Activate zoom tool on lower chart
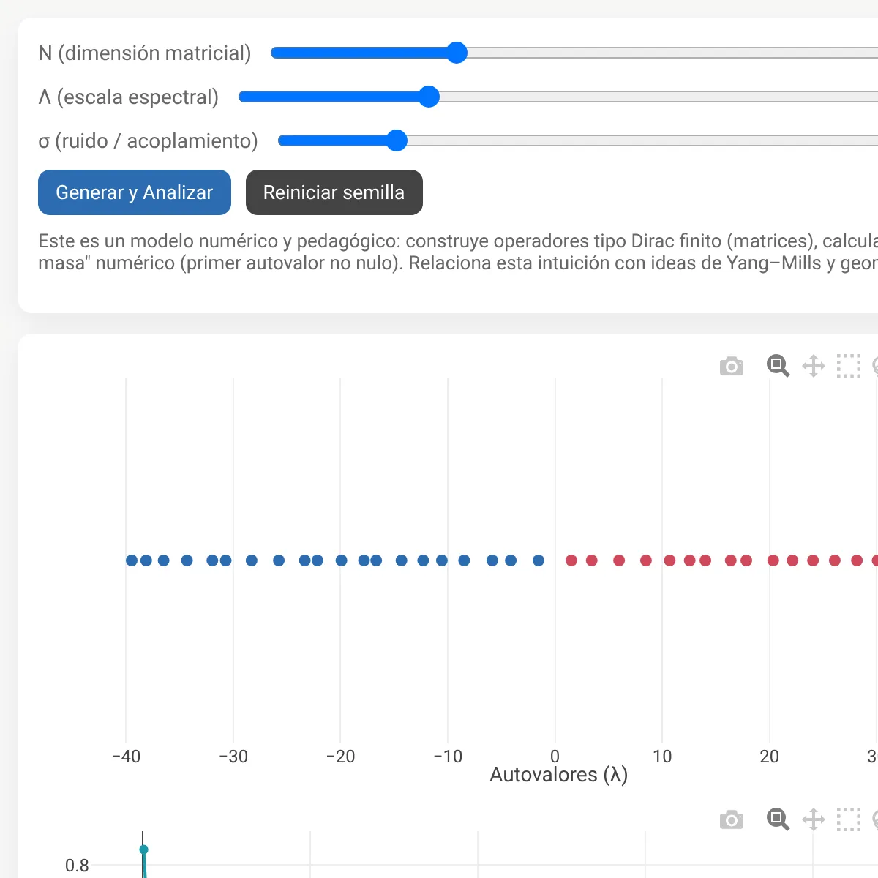 coord(778,819)
